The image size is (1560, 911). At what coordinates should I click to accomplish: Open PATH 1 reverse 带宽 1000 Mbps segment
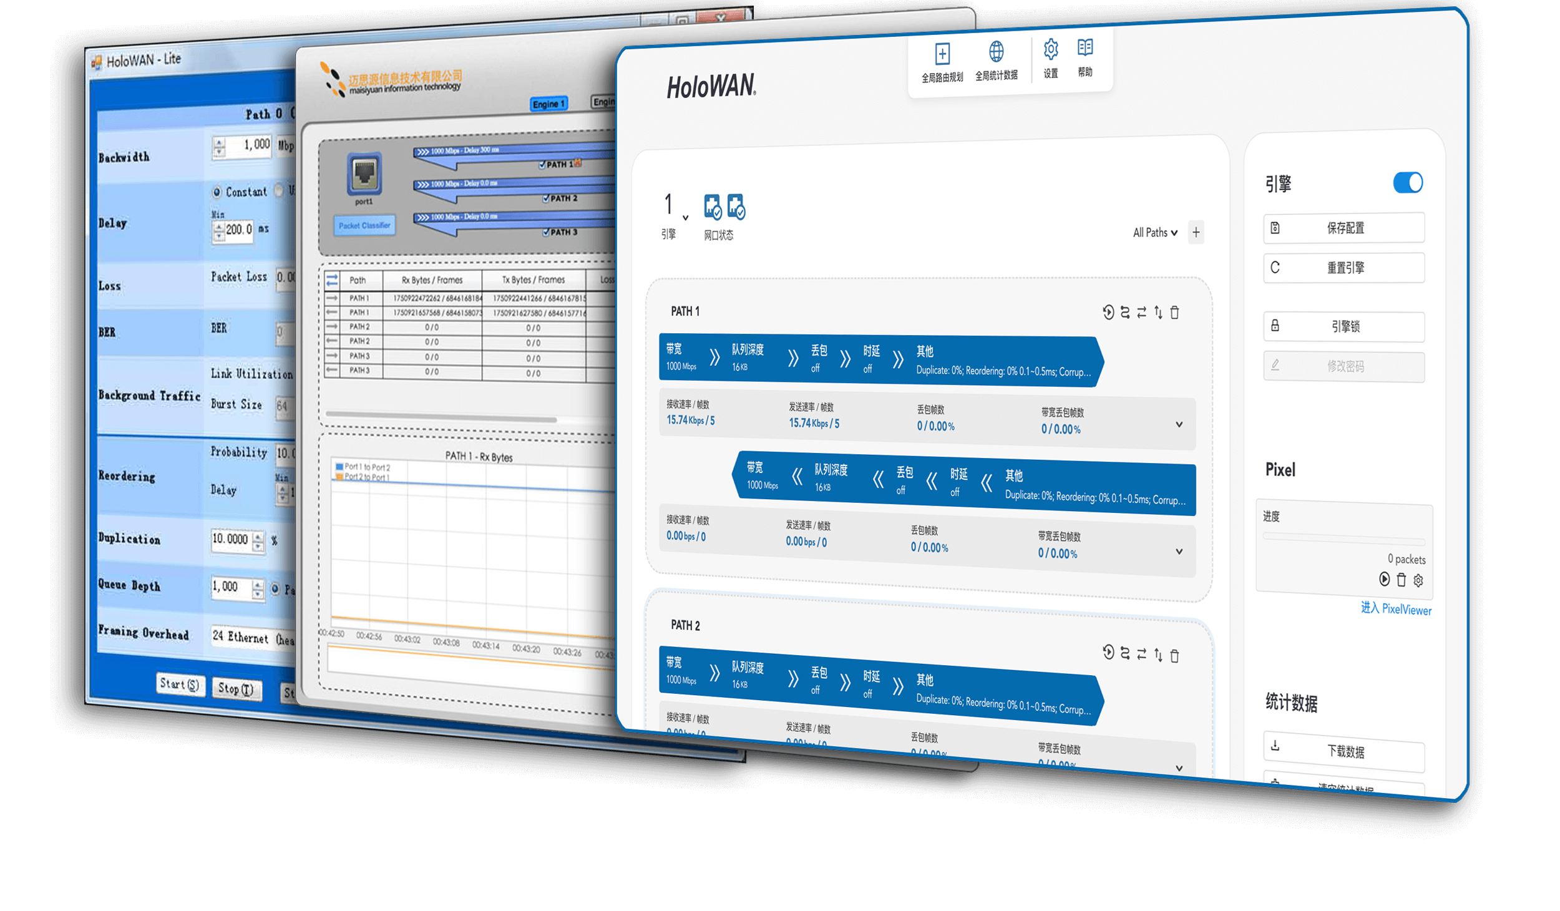[x=762, y=475]
